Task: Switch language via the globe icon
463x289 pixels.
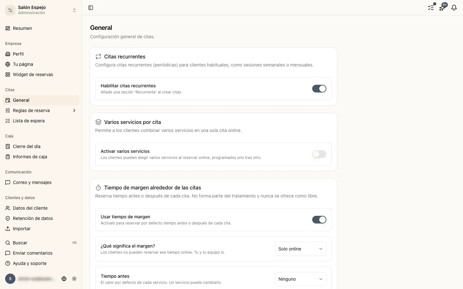Action: [x=64, y=279]
